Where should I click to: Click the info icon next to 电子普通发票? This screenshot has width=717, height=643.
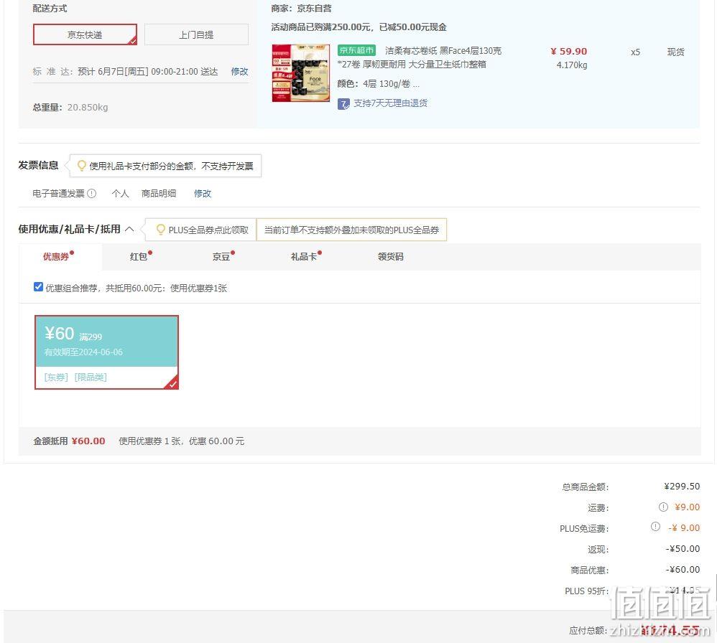click(92, 193)
